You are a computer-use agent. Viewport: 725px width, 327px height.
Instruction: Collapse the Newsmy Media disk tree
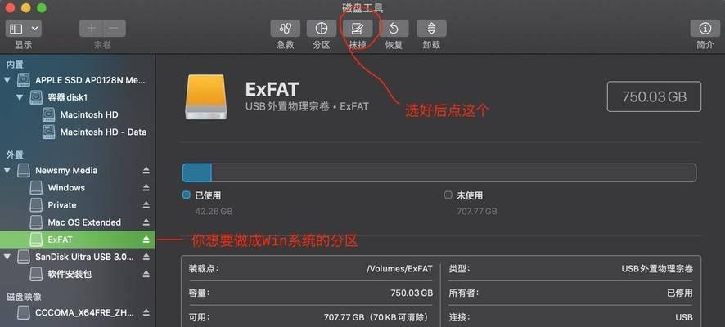point(7,170)
